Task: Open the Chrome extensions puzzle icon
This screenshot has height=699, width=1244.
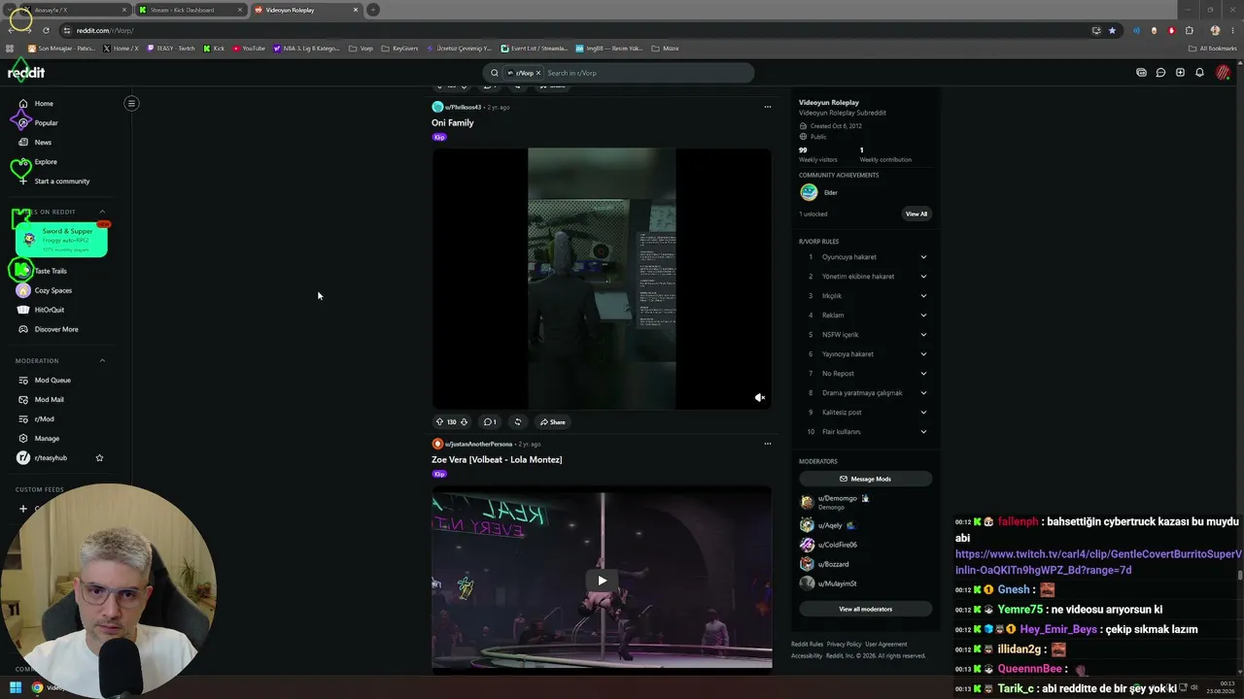Action: [1189, 30]
